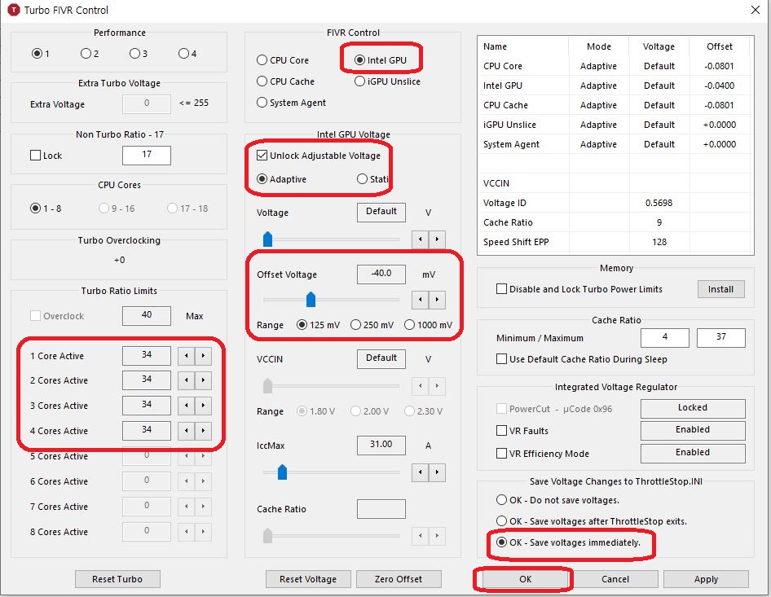
Task: Decrease the 3 Cores Active ratio arrow
Action: (187, 406)
